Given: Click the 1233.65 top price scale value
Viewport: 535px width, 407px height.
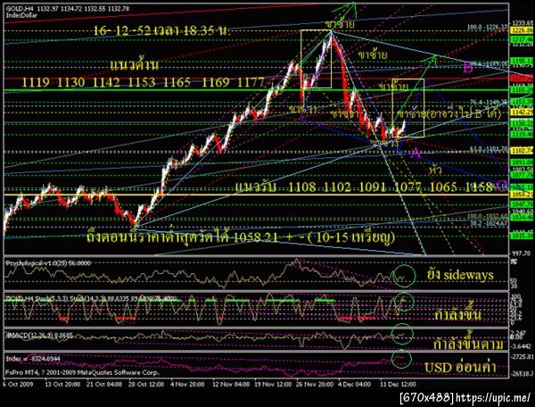Looking at the screenshot, I should (522, 23).
